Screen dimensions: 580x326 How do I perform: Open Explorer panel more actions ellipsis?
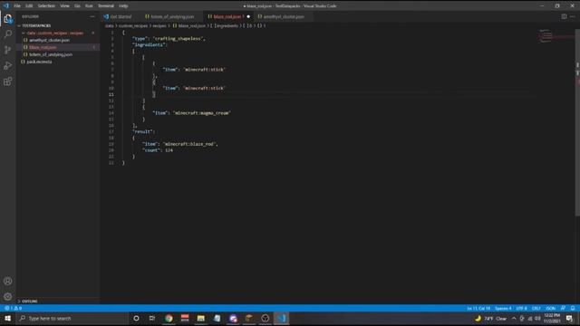[x=92, y=16]
